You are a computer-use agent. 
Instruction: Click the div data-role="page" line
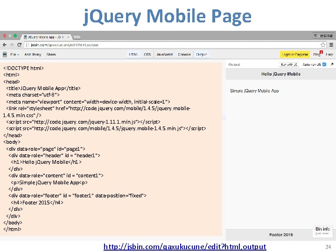tap(46, 149)
